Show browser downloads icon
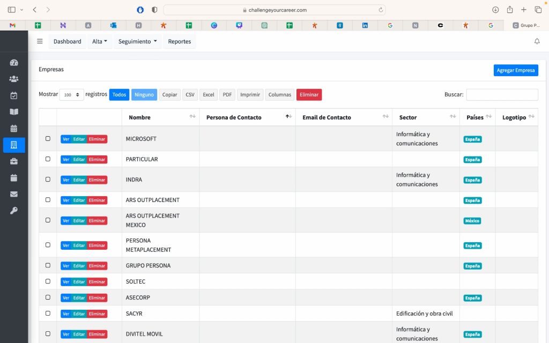The width and height of the screenshot is (549, 343). pyautogui.click(x=495, y=10)
